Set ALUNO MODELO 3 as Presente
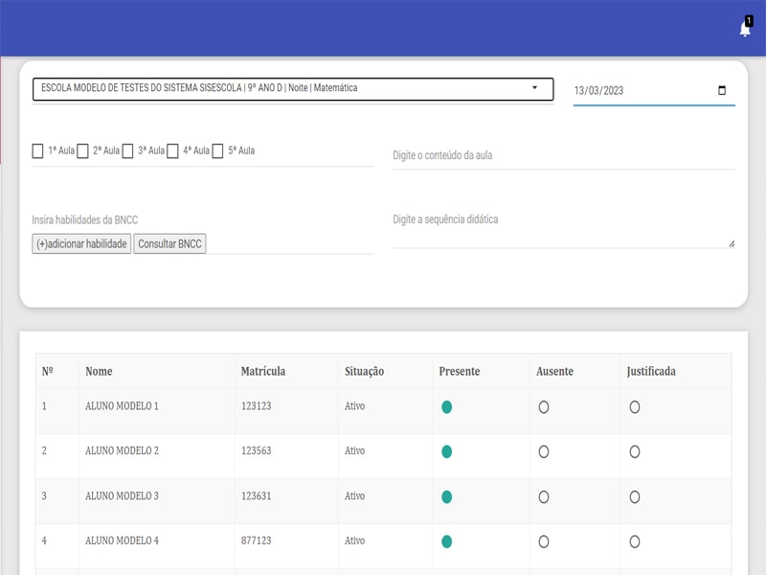 pyautogui.click(x=447, y=496)
